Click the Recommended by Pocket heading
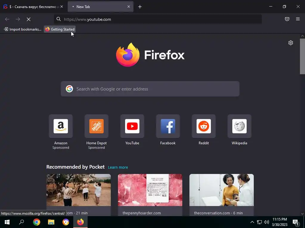305x228 pixels. point(75,167)
